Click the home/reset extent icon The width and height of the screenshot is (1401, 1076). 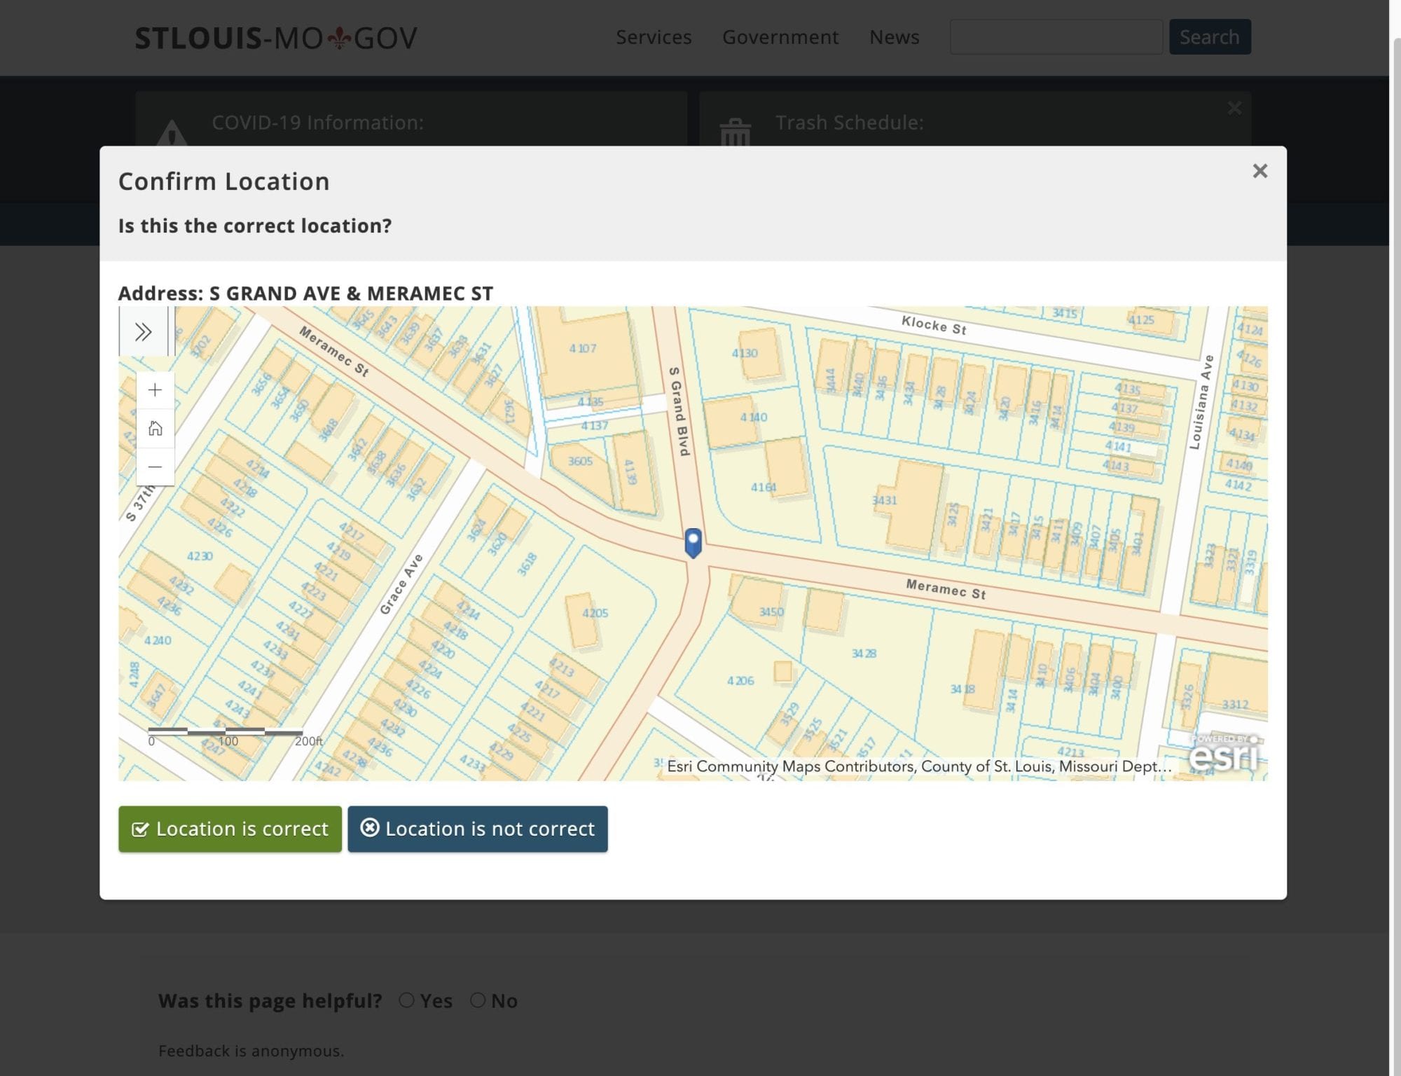coord(153,427)
